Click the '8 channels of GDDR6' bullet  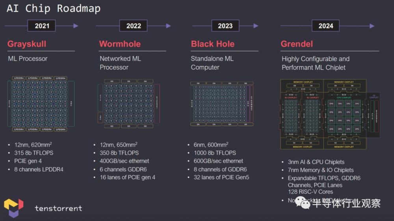[220, 169]
